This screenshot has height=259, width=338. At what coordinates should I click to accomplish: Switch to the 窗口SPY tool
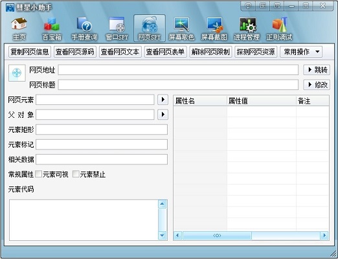[117, 28]
